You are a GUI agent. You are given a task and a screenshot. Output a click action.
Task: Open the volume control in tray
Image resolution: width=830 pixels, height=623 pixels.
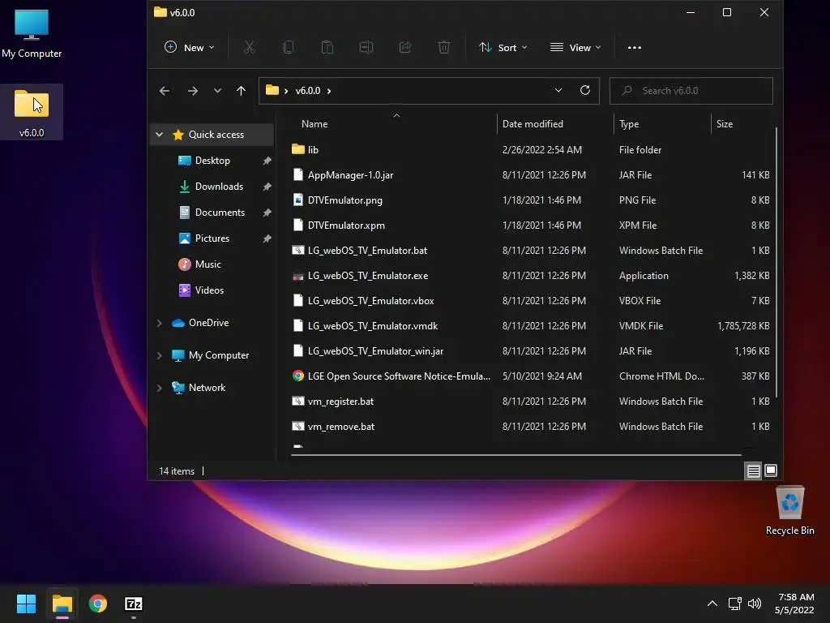point(755,604)
